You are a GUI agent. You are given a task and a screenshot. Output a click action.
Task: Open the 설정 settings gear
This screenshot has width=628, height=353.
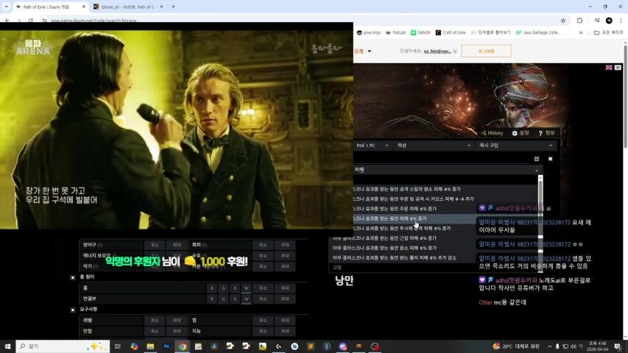[521, 133]
